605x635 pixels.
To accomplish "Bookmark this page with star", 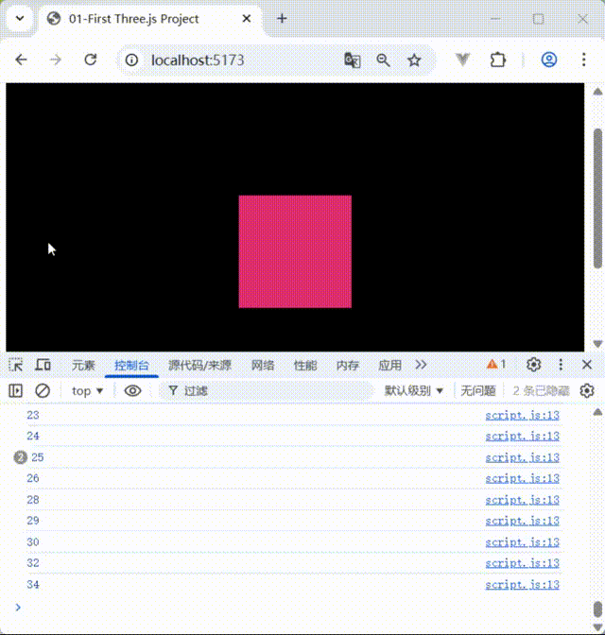I will click(414, 60).
